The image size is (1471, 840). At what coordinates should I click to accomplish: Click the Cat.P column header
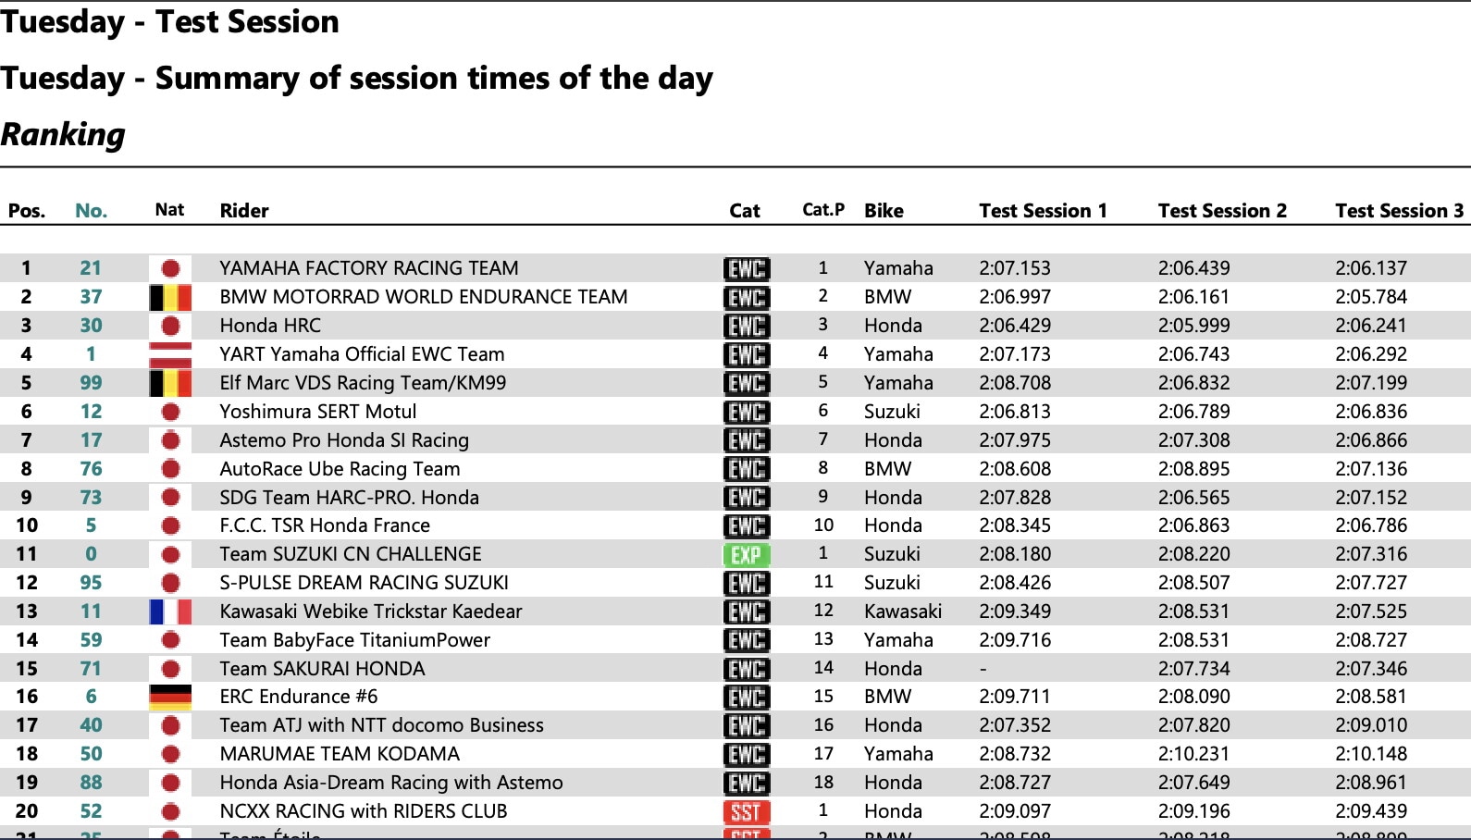click(823, 210)
